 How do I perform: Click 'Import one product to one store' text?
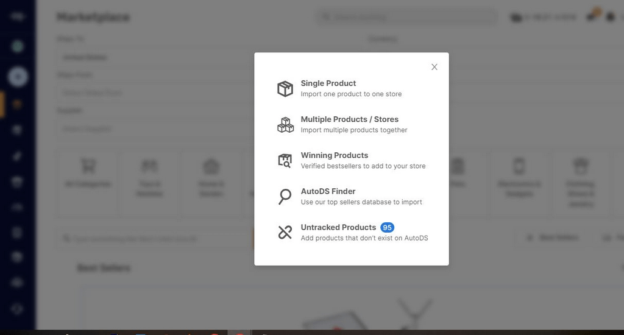(351, 94)
